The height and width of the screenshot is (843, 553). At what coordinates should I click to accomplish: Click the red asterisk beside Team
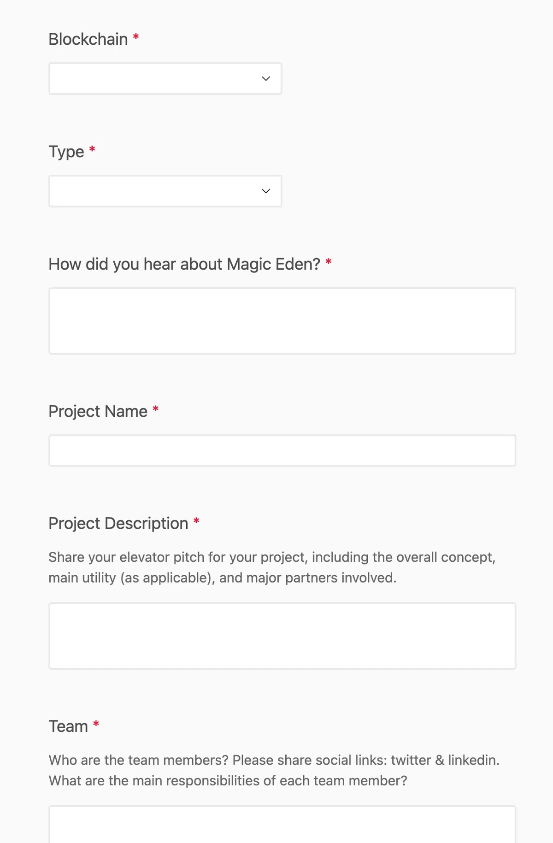click(96, 724)
